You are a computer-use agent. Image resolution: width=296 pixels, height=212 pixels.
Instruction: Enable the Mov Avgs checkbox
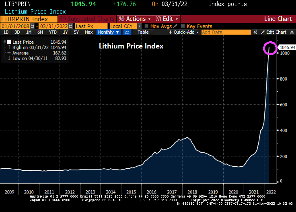(x=146, y=26)
